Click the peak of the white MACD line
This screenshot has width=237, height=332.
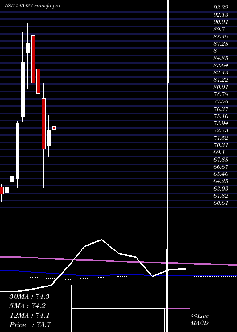101,240
